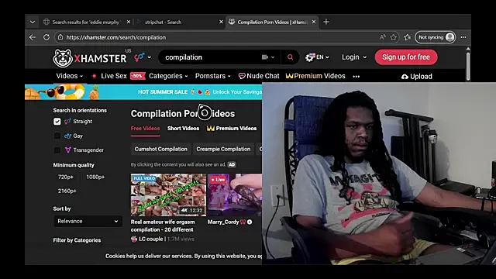Go back to the previous page
The image size is (496, 279).
click(33, 37)
